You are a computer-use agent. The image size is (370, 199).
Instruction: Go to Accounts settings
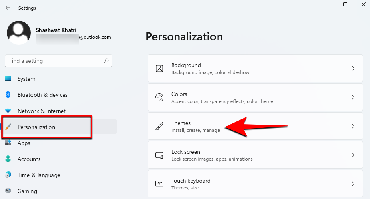click(29, 159)
